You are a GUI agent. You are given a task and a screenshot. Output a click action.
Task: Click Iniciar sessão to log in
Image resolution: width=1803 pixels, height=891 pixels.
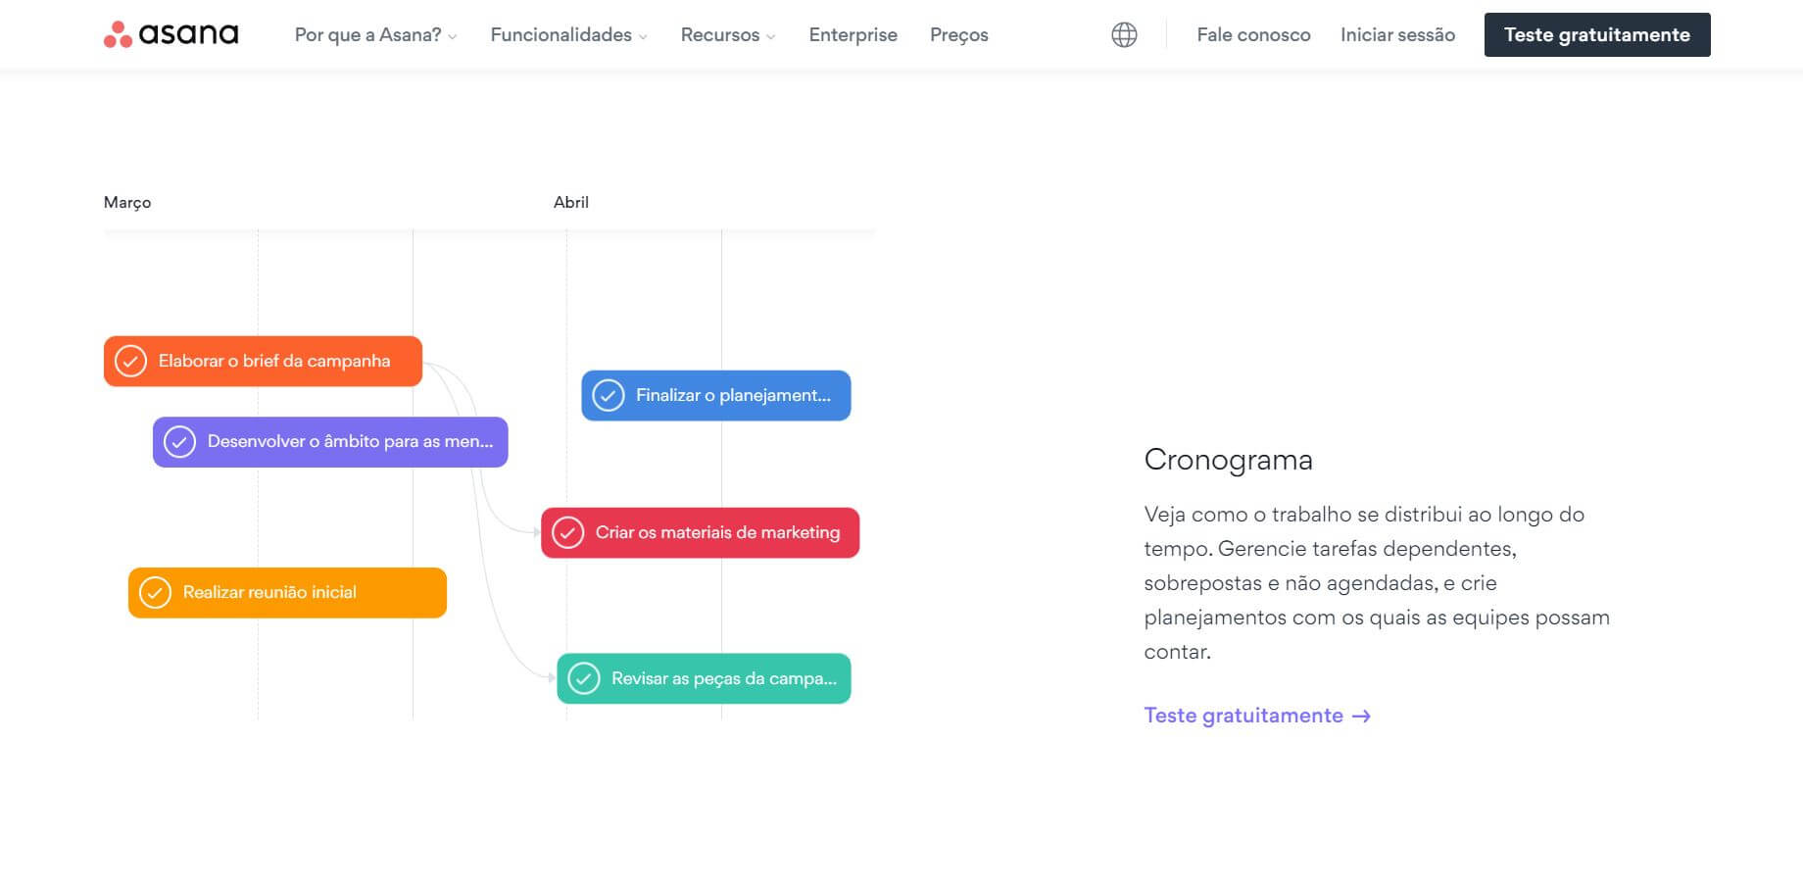tap(1397, 34)
